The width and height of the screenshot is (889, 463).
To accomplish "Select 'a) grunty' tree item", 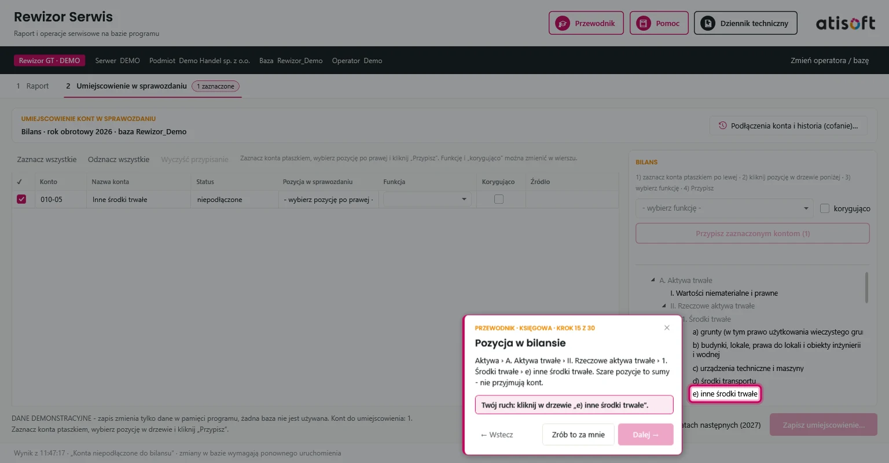I will [777, 332].
